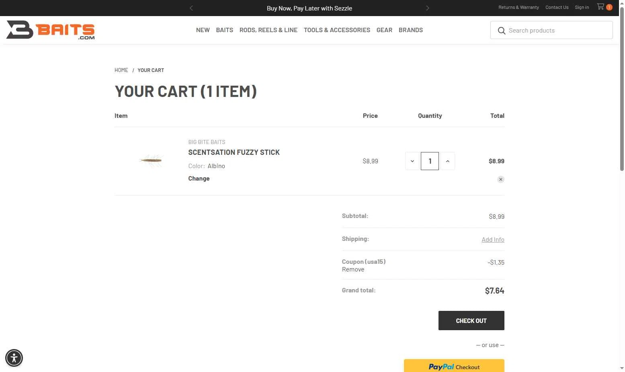Open Returns & Warranty page

click(518, 7)
